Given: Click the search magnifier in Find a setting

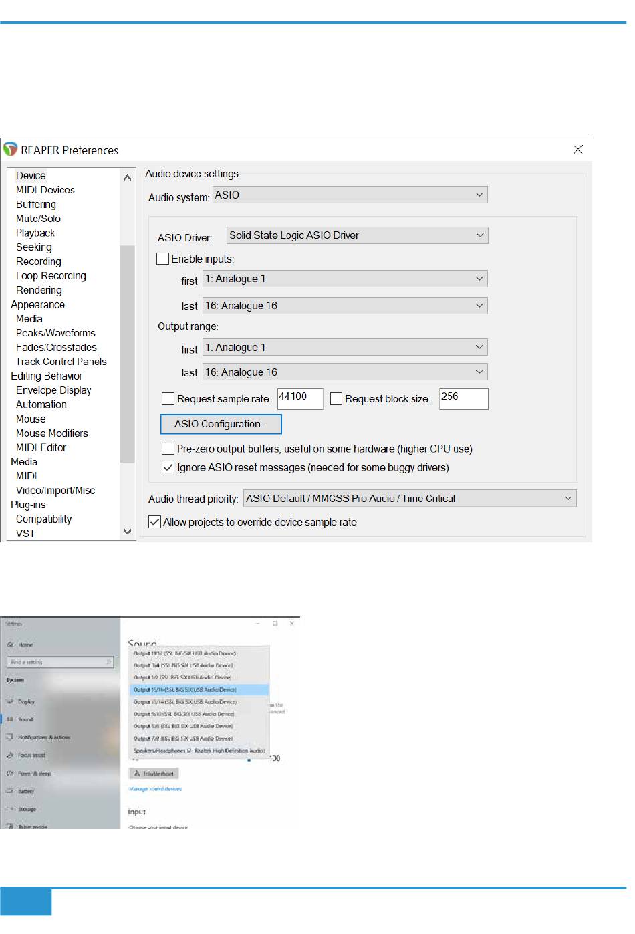Looking at the screenshot, I should [x=108, y=662].
